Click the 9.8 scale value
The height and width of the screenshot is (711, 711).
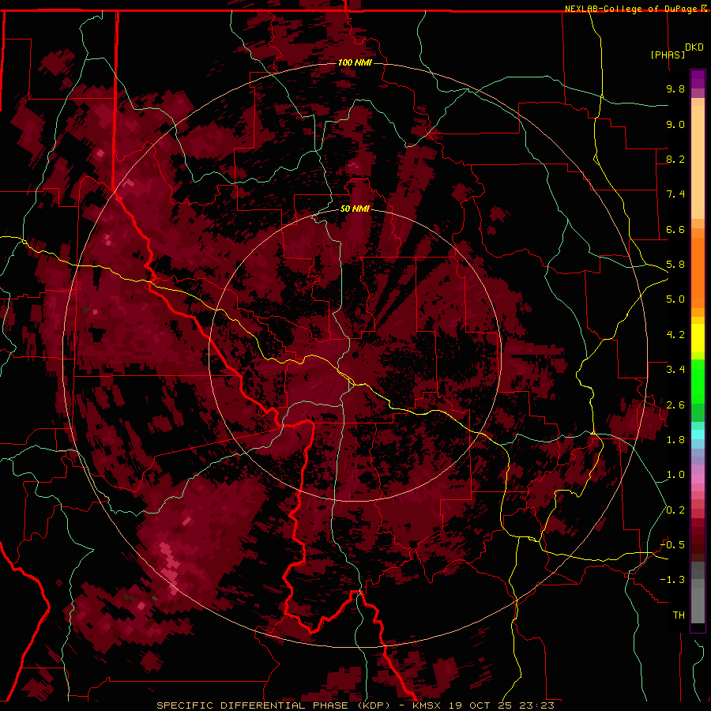675,88
